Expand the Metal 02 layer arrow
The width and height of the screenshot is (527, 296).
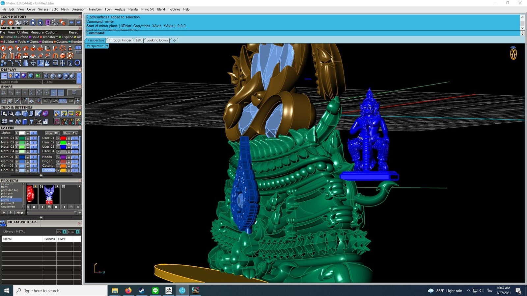pyautogui.click(x=17, y=142)
